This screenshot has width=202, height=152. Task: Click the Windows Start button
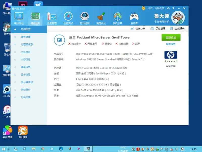coord(4,149)
